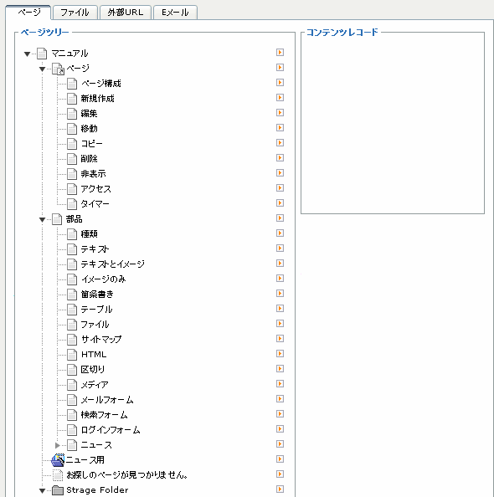Viewport: 494px width, 497px height.
Task: Click the orange arrow icon beside マニュアル
Action: pyautogui.click(x=280, y=53)
